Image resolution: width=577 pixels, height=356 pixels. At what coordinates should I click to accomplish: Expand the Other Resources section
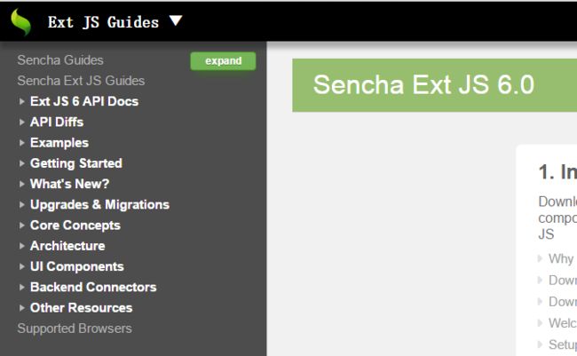click(21, 308)
